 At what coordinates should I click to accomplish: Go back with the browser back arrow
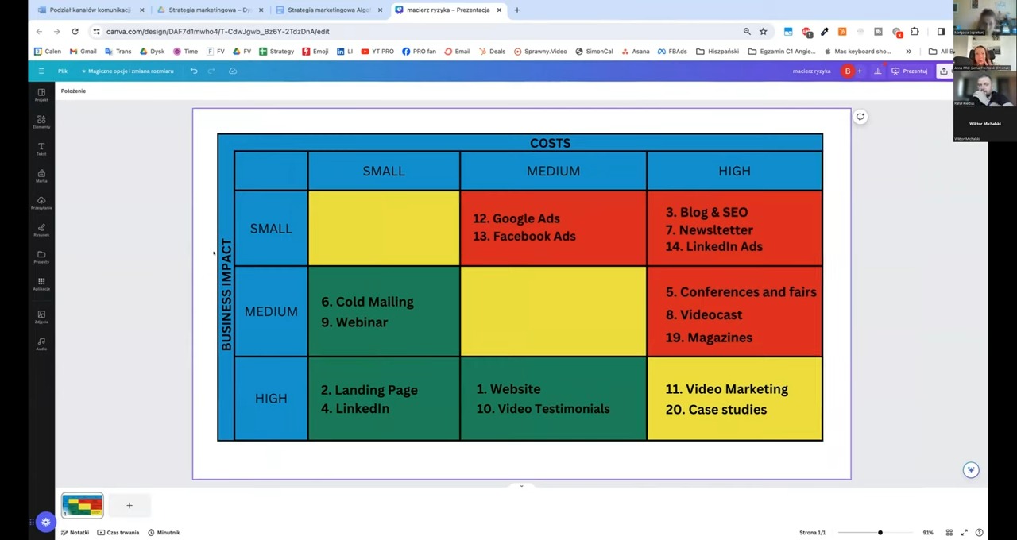tap(39, 32)
